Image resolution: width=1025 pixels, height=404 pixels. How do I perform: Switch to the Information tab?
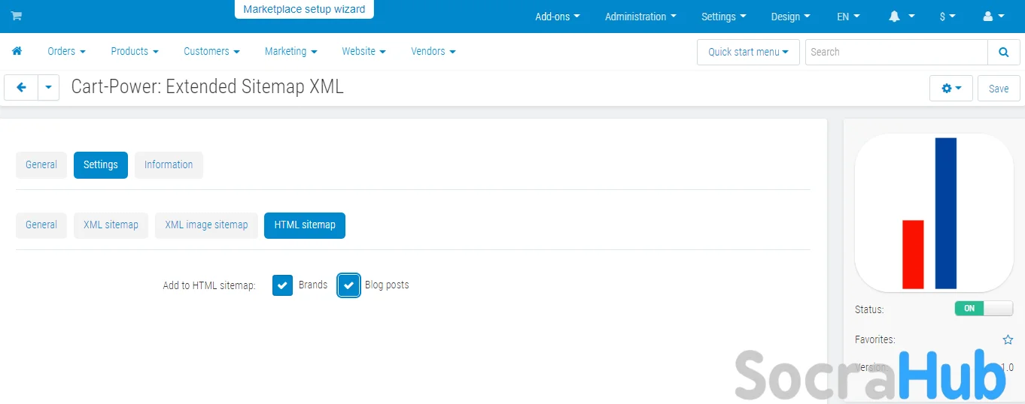169,165
